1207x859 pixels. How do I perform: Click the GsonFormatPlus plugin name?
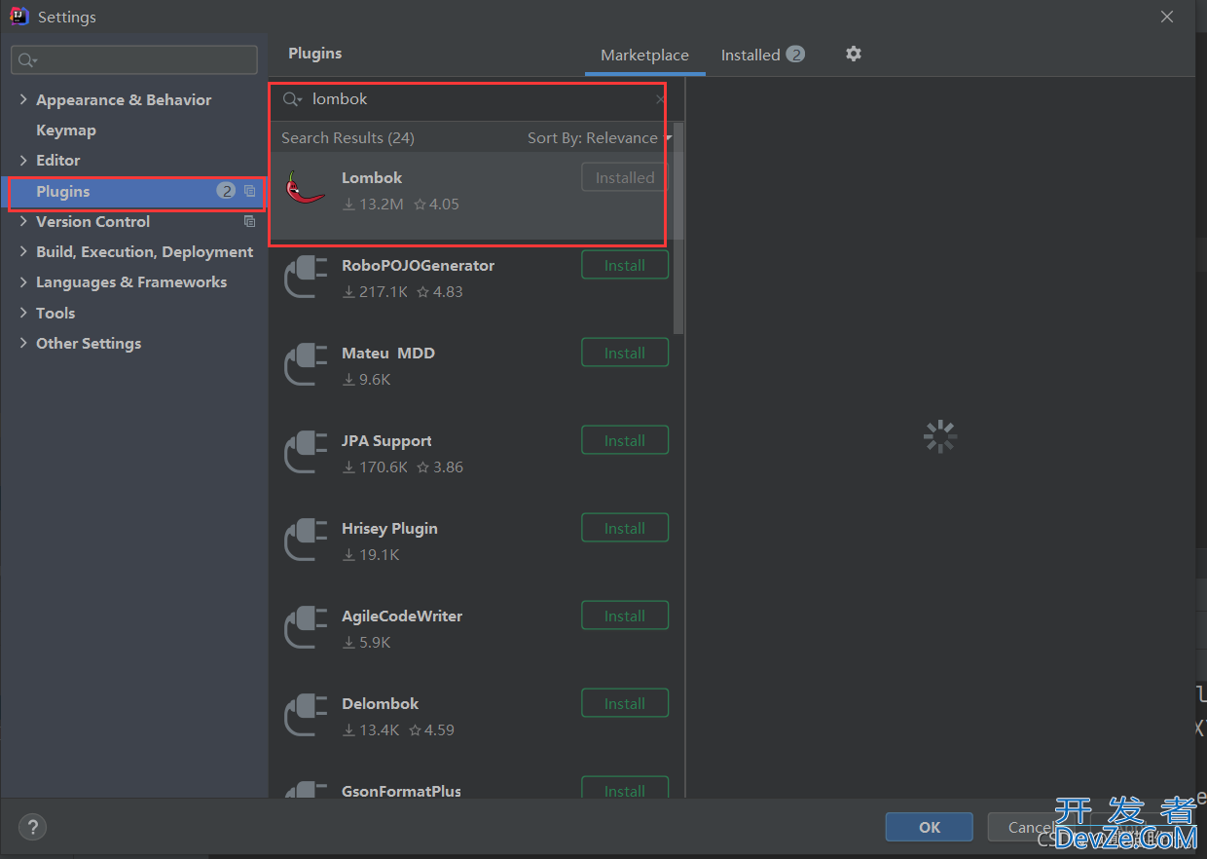[401, 791]
